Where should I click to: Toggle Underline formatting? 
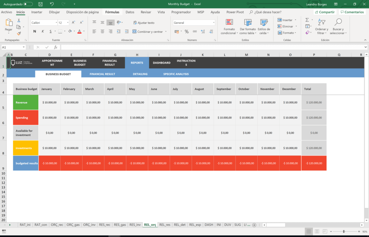click(51, 31)
